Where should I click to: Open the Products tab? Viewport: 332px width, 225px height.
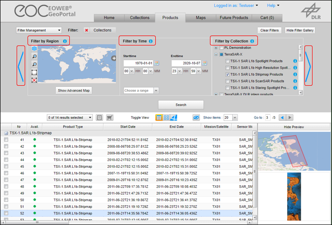coord(170,18)
